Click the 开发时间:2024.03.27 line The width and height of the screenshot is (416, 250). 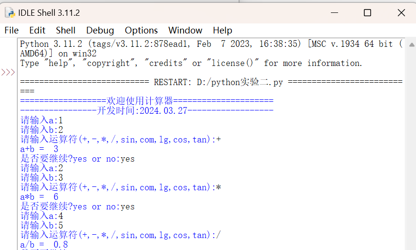[x=146, y=111]
